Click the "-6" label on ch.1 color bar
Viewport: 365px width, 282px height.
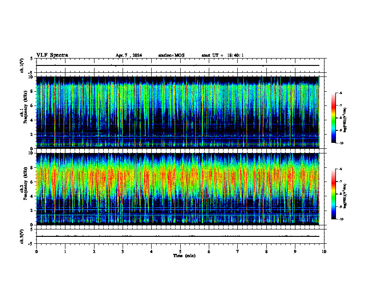[340, 93]
